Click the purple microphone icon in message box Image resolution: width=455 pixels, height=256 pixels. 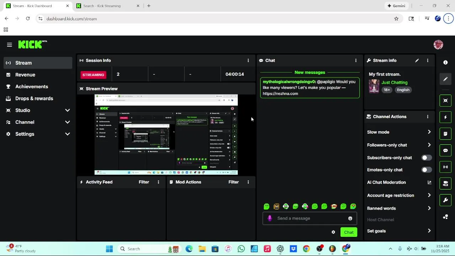[x=270, y=218]
